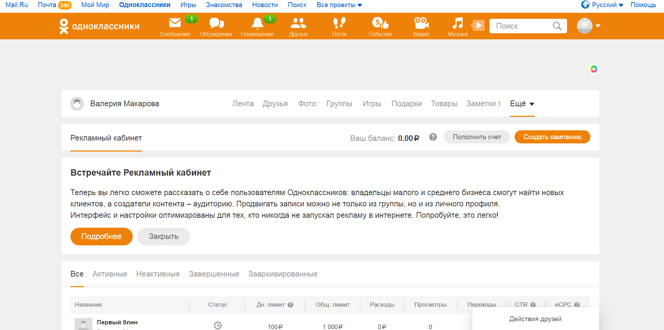This screenshot has width=664, height=330.
Task: Go to the profile Друзья tab
Action: [275, 104]
